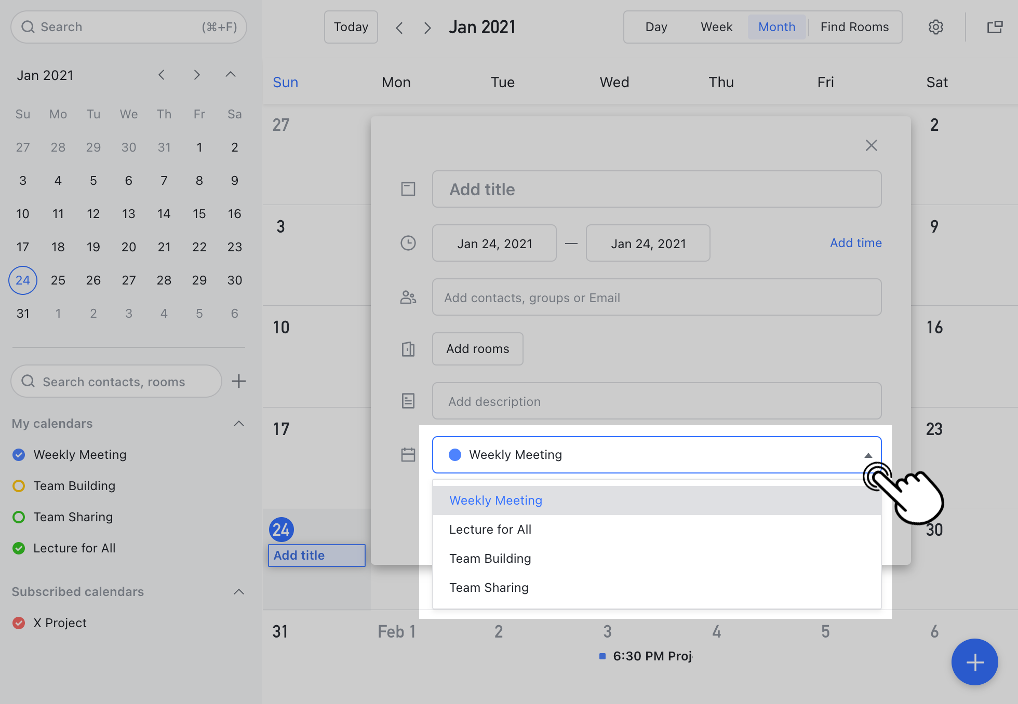Toggle the Weekly Meeting calendar checkbox
The height and width of the screenshot is (704, 1018).
[x=19, y=454]
